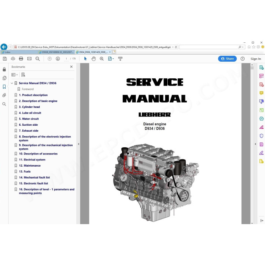Open the Foreword bookmark

pos(28,89)
